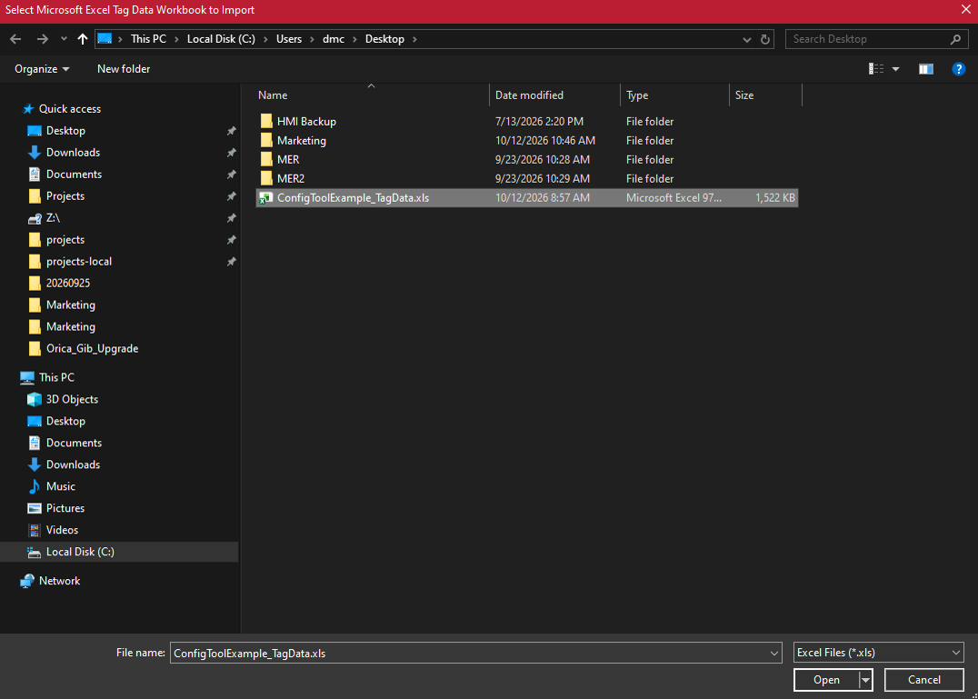Open pinned Desktop under Quick access

(x=65, y=130)
